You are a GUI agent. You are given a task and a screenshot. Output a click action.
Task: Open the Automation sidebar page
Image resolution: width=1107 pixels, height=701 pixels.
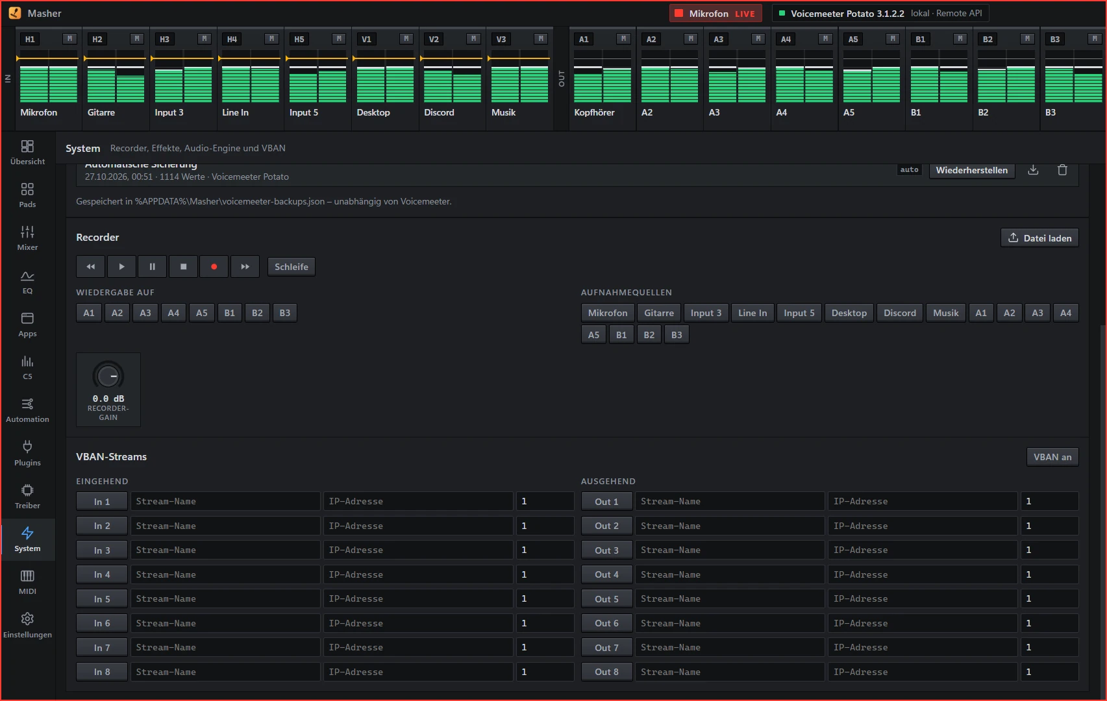click(x=27, y=410)
